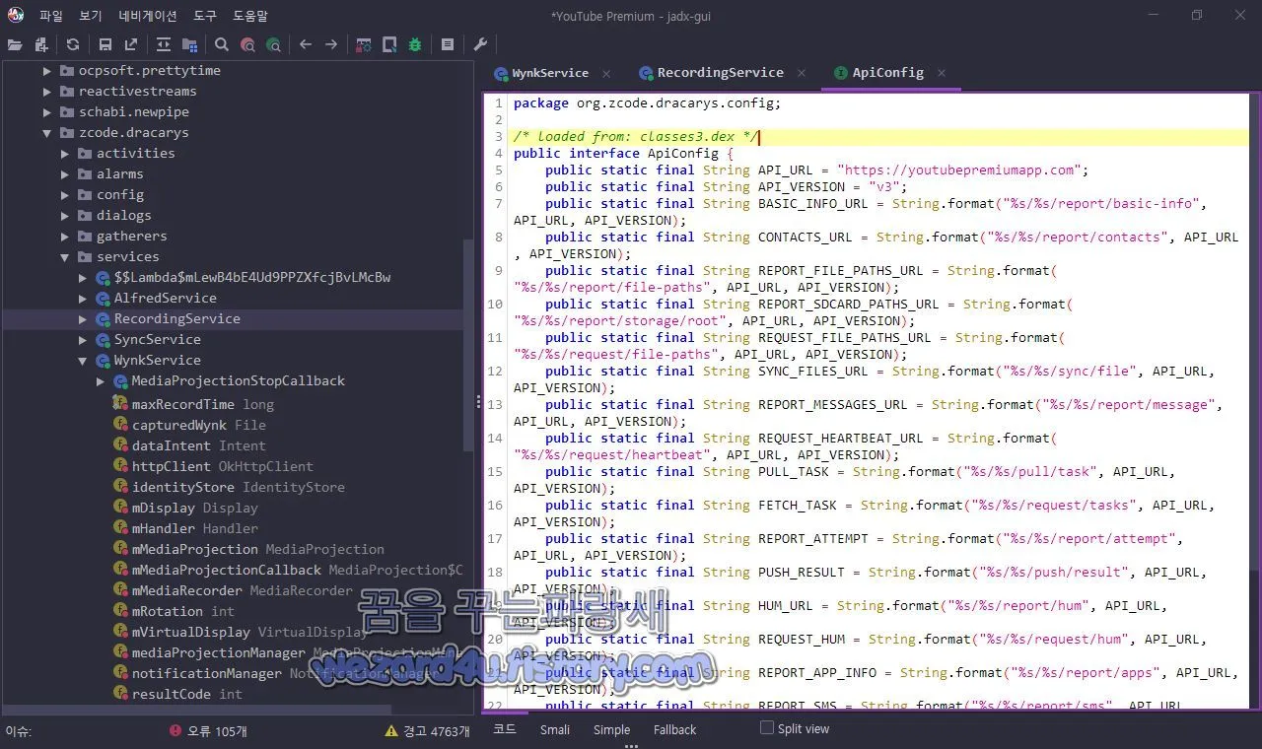Open the 파일 menu
The image size is (1262, 749).
pos(51,16)
